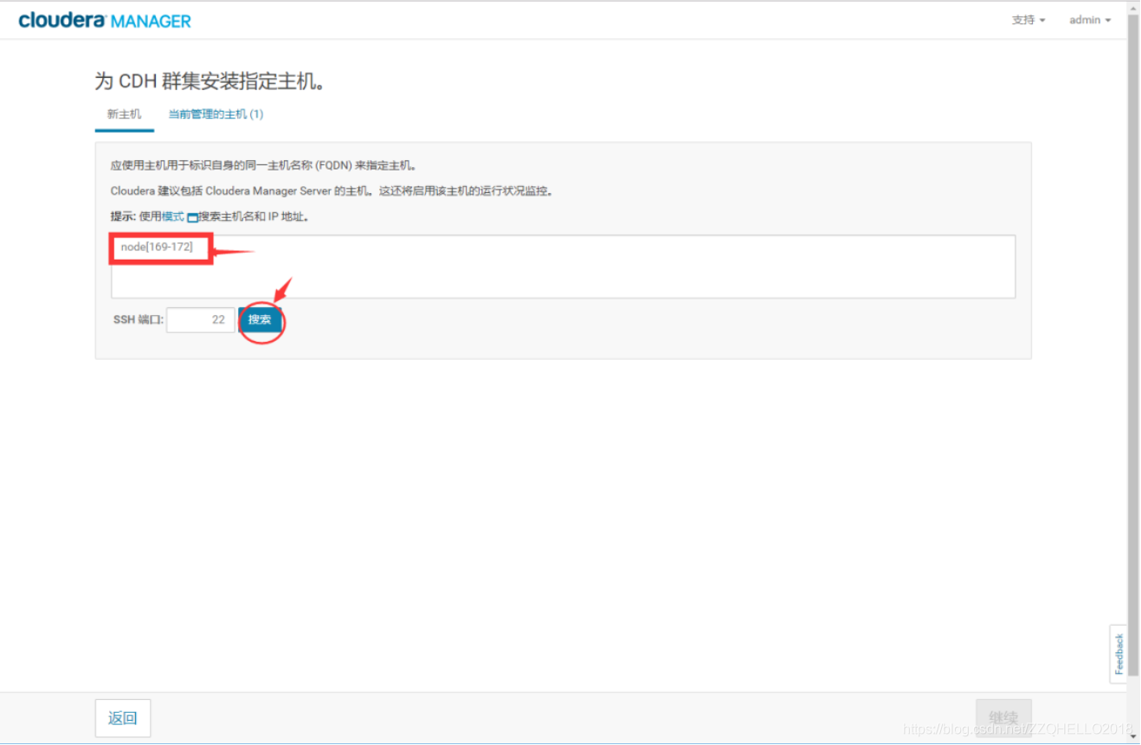
Task: Click the SSH 端口 label
Action: point(139,320)
